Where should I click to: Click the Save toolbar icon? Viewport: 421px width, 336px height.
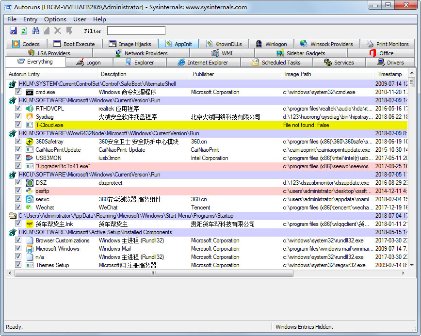13,31
